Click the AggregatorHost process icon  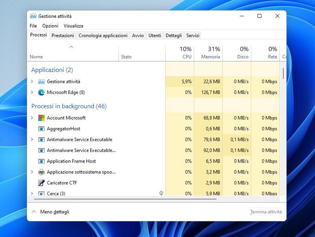[41, 129]
